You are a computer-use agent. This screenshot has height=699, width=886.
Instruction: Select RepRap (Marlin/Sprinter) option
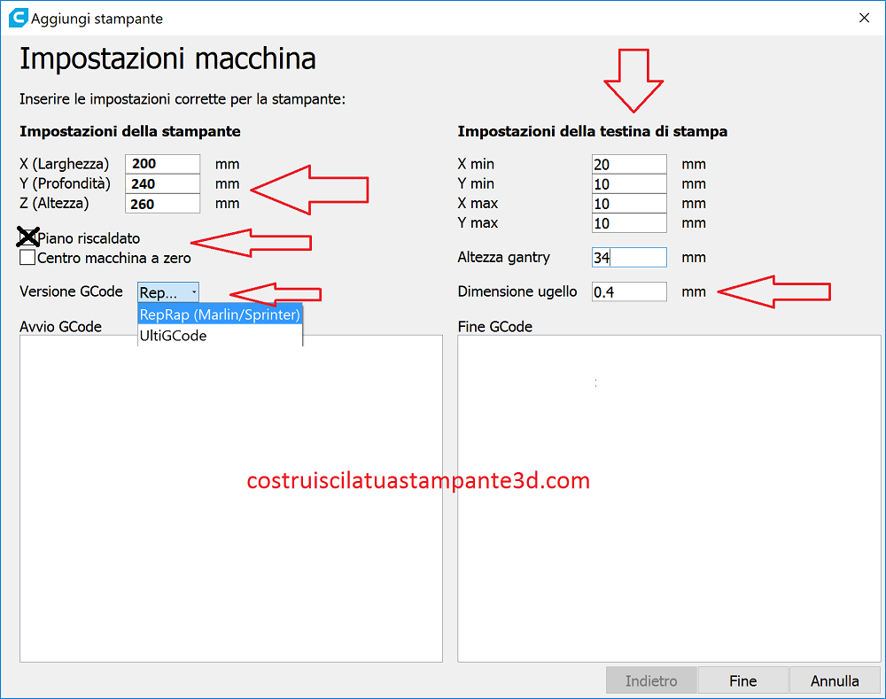coord(220,315)
